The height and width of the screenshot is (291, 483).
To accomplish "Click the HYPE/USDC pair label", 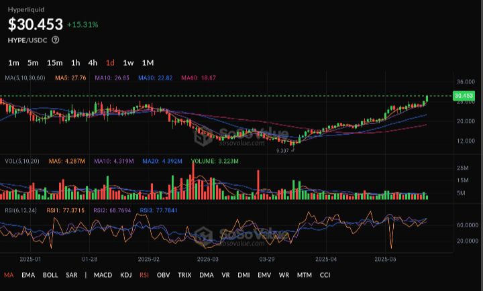I will click(x=28, y=40).
